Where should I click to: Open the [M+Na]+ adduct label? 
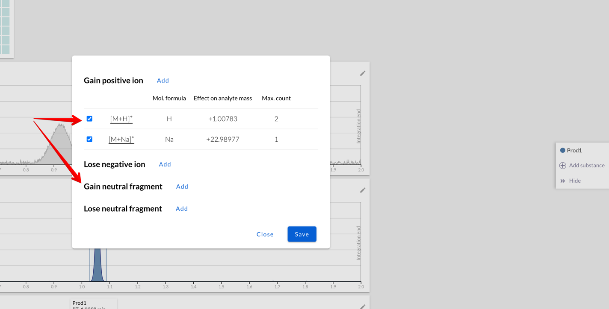(x=121, y=139)
